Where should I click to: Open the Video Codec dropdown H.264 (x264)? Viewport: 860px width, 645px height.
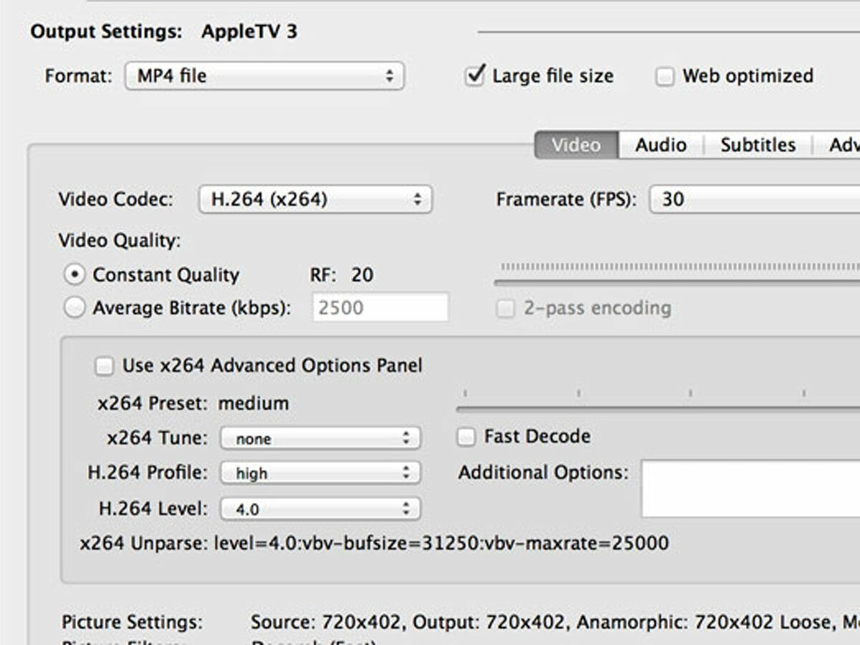pyautogui.click(x=315, y=200)
